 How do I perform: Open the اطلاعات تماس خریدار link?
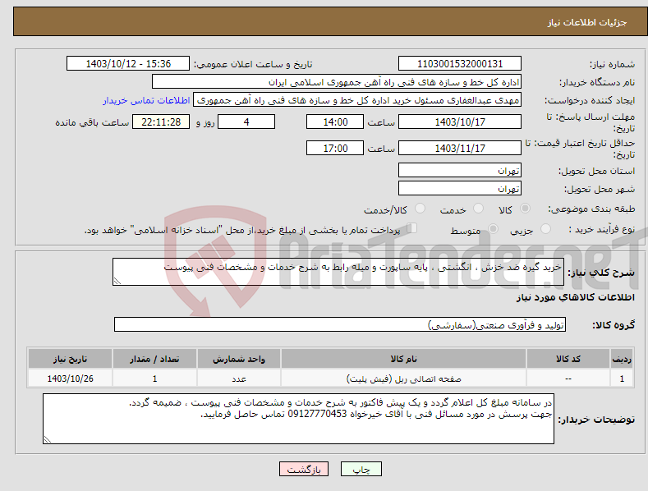(x=146, y=100)
